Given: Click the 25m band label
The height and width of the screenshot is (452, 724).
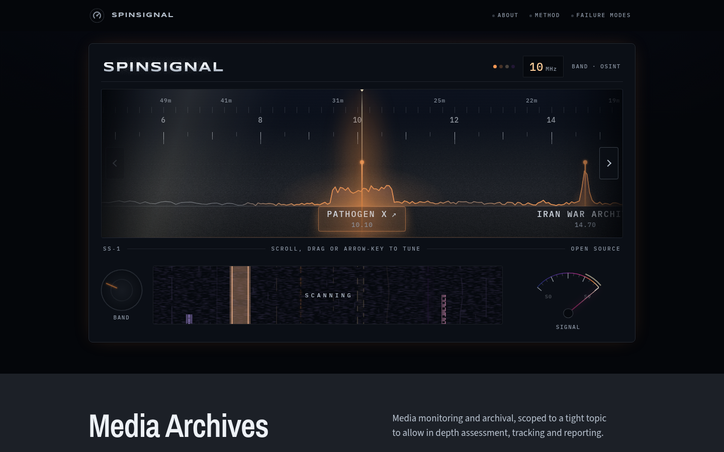Looking at the screenshot, I should click(x=439, y=100).
